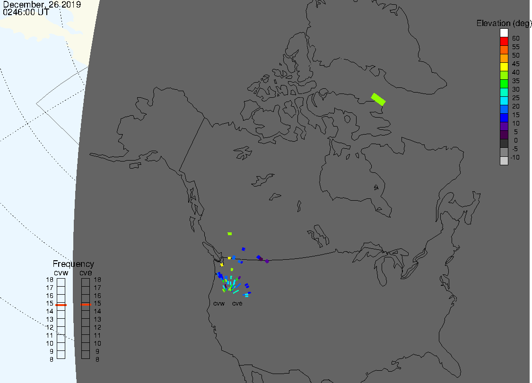Viewport: 532px width, 383px height.
Task: Click the white swatch in the Elevation legend
Action: pos(504,33)
